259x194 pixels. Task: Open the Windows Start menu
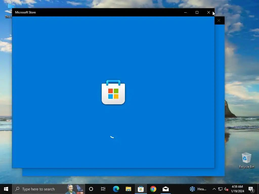pos(6,189)
